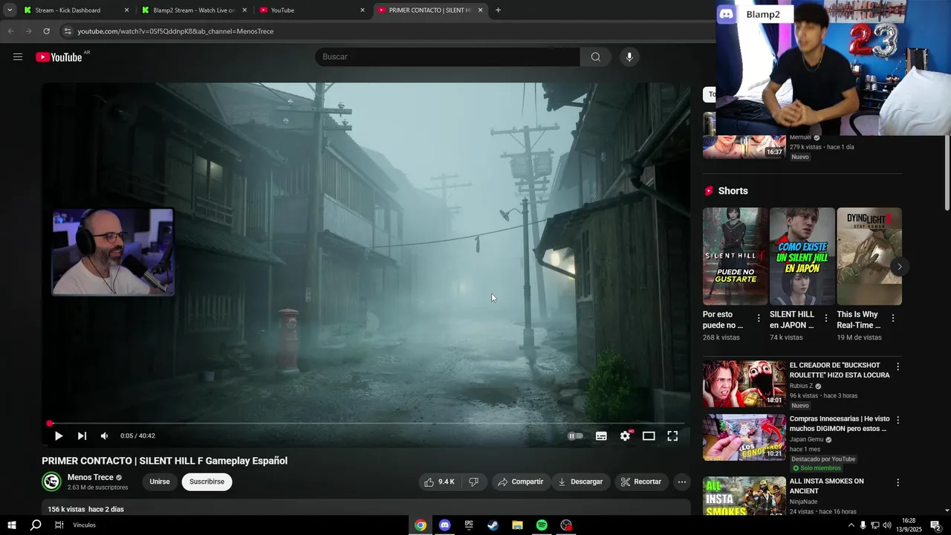951x535 pixels.
Task: Open options for 'Por esto puede no' Short
Action: coord(759,318)
